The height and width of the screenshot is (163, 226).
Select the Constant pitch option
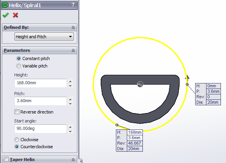(x=19, y=58)
